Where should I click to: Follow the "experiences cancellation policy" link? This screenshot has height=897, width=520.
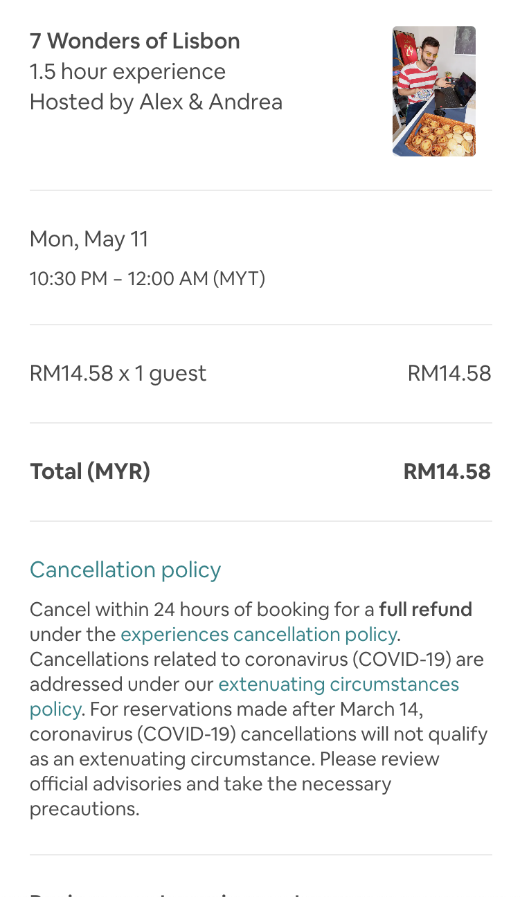[x=259, y=635]
